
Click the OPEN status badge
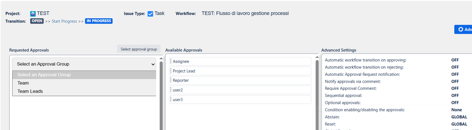point(37,21)
